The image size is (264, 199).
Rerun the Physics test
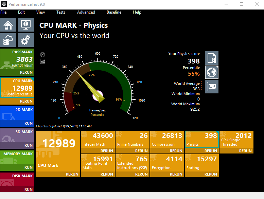211,151
